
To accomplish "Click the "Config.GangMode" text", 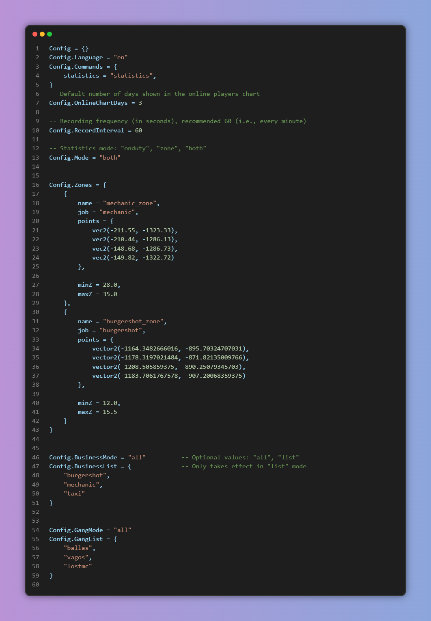I will pyautogui.click(x=76, y=530).
